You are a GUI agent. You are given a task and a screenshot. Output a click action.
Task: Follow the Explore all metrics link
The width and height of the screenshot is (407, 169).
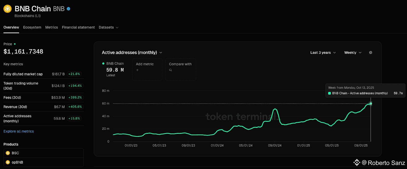19,131
